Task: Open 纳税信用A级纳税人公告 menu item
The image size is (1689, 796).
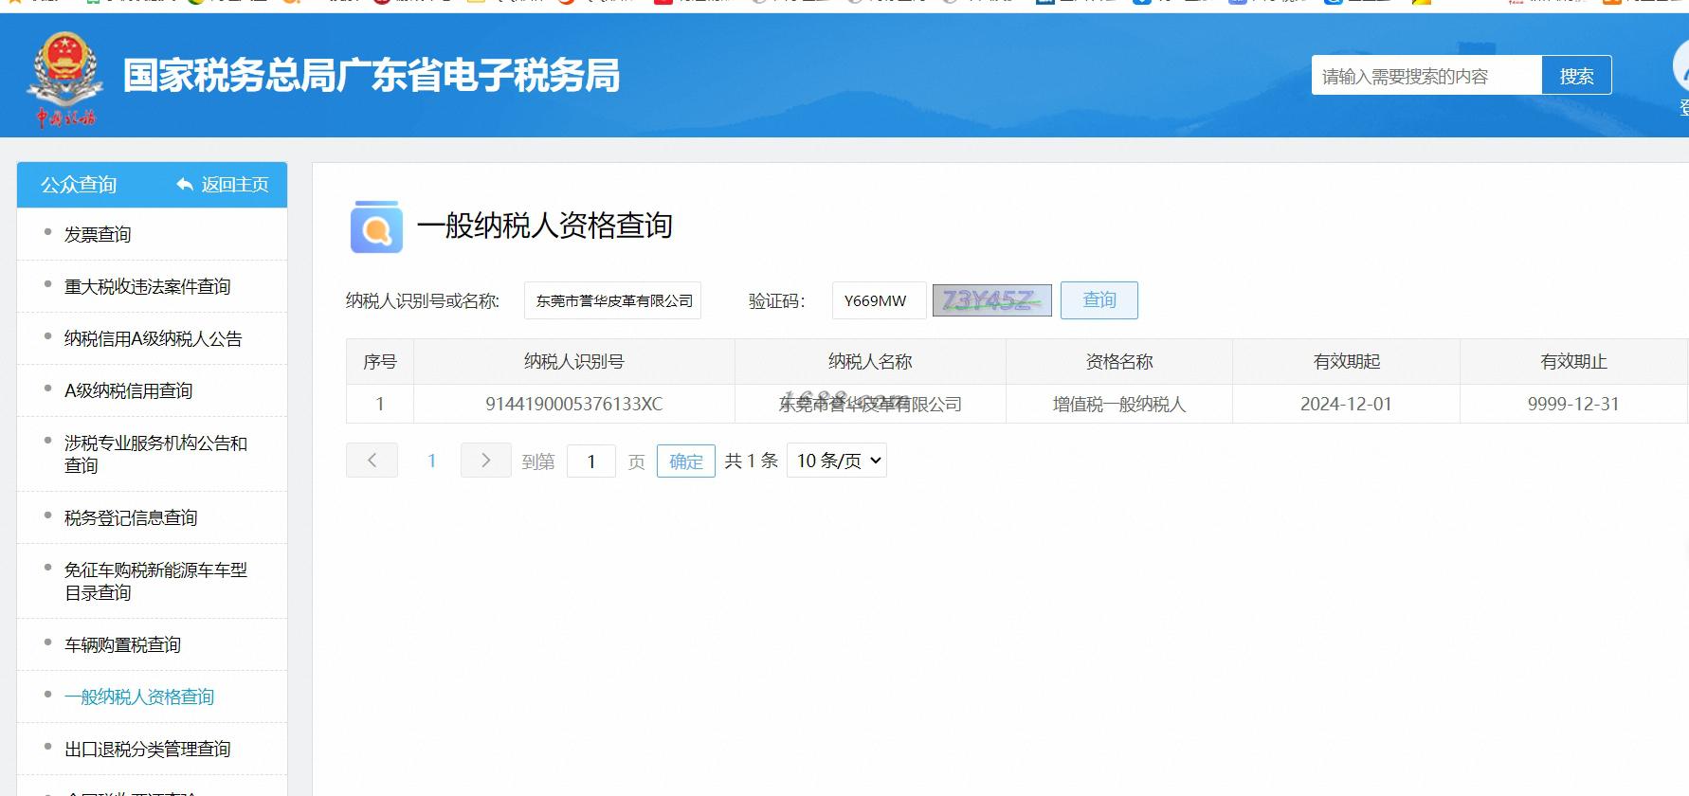Action: click(x=153, y=339)
